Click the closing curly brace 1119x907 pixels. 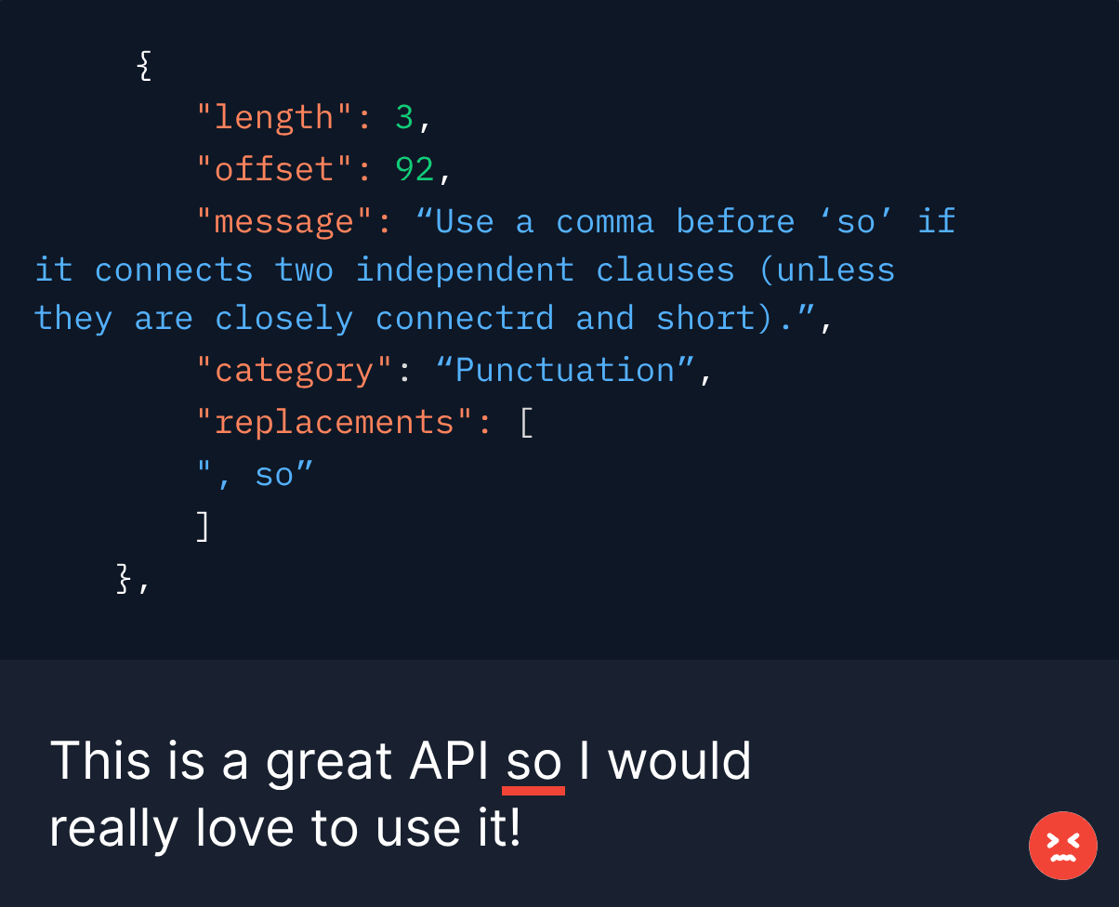(x=124, y=579)
